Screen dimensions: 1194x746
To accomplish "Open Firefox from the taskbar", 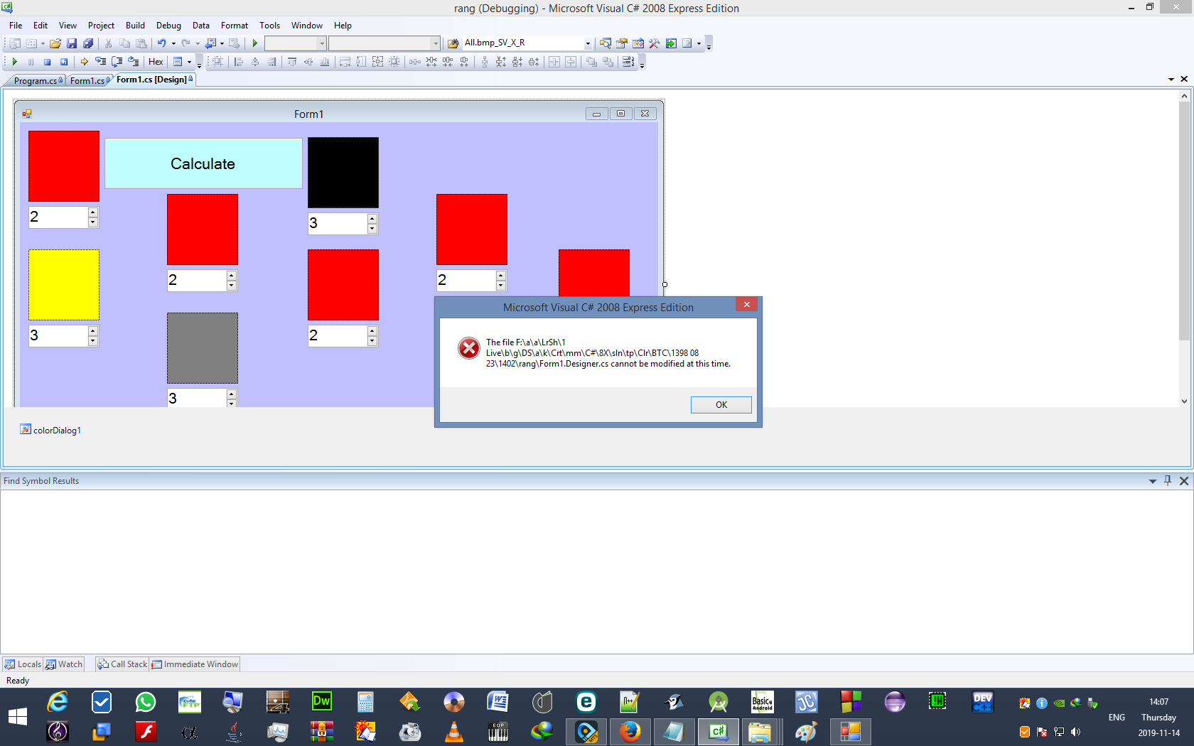I will [x=630, y=732].
